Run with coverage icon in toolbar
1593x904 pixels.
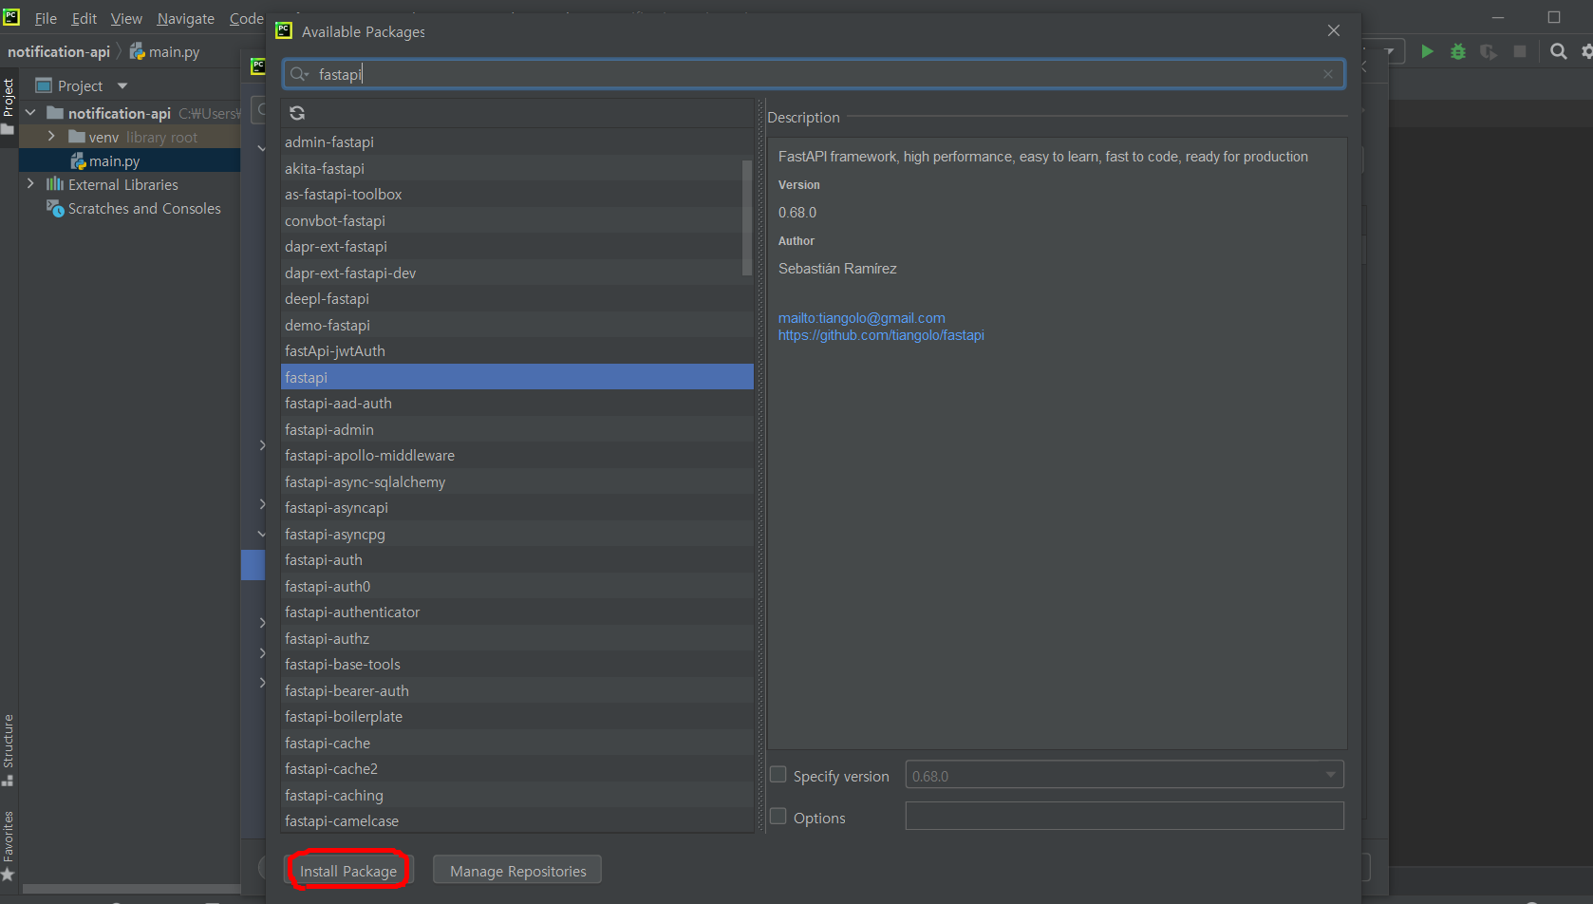pyautogui.click(x=1489, y=51)
